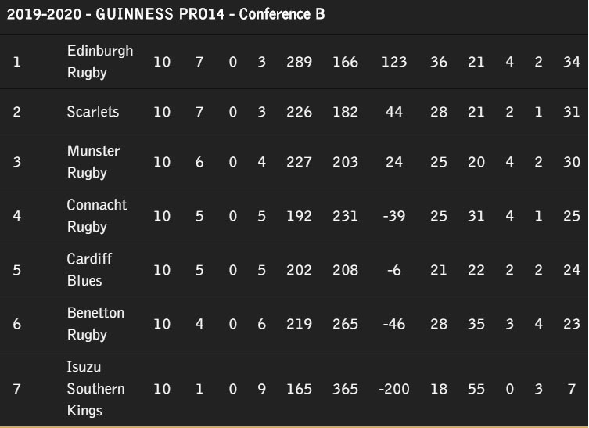Open the Munster Rugby team entry
The width and height of the screenshot is (589, 428).
pos(93,162)
